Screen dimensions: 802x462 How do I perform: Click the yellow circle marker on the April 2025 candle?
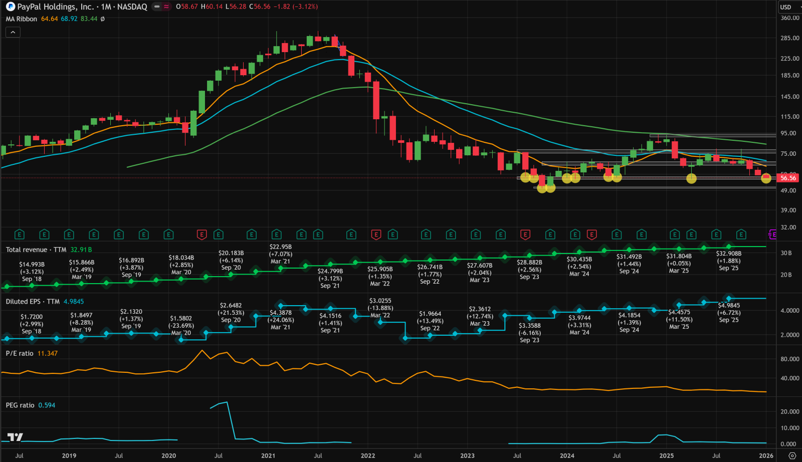point(691,178)
